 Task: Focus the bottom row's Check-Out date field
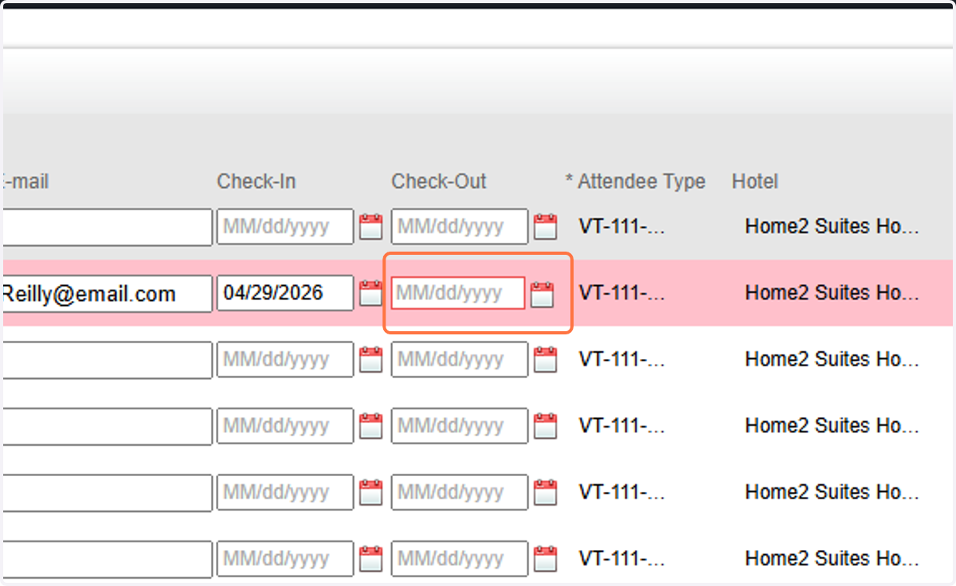click(460, 559)
